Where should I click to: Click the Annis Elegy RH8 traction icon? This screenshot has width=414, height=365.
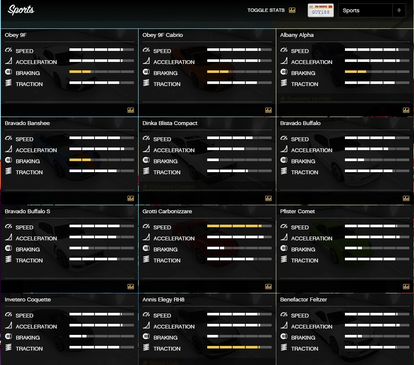(146, 347)
